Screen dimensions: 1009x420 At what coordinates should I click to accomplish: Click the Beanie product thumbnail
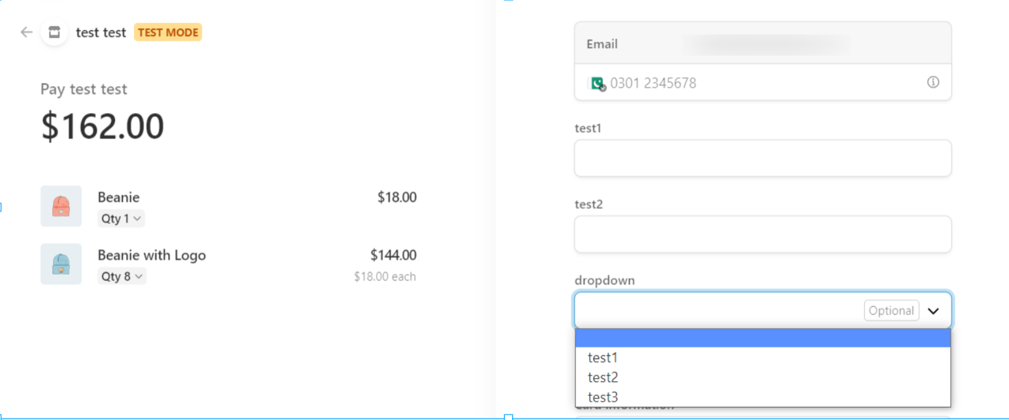(x=61, y=206)
